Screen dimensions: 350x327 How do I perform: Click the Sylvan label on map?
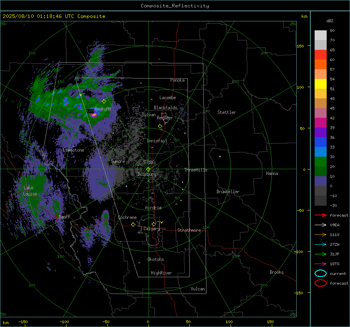(149, 115)
